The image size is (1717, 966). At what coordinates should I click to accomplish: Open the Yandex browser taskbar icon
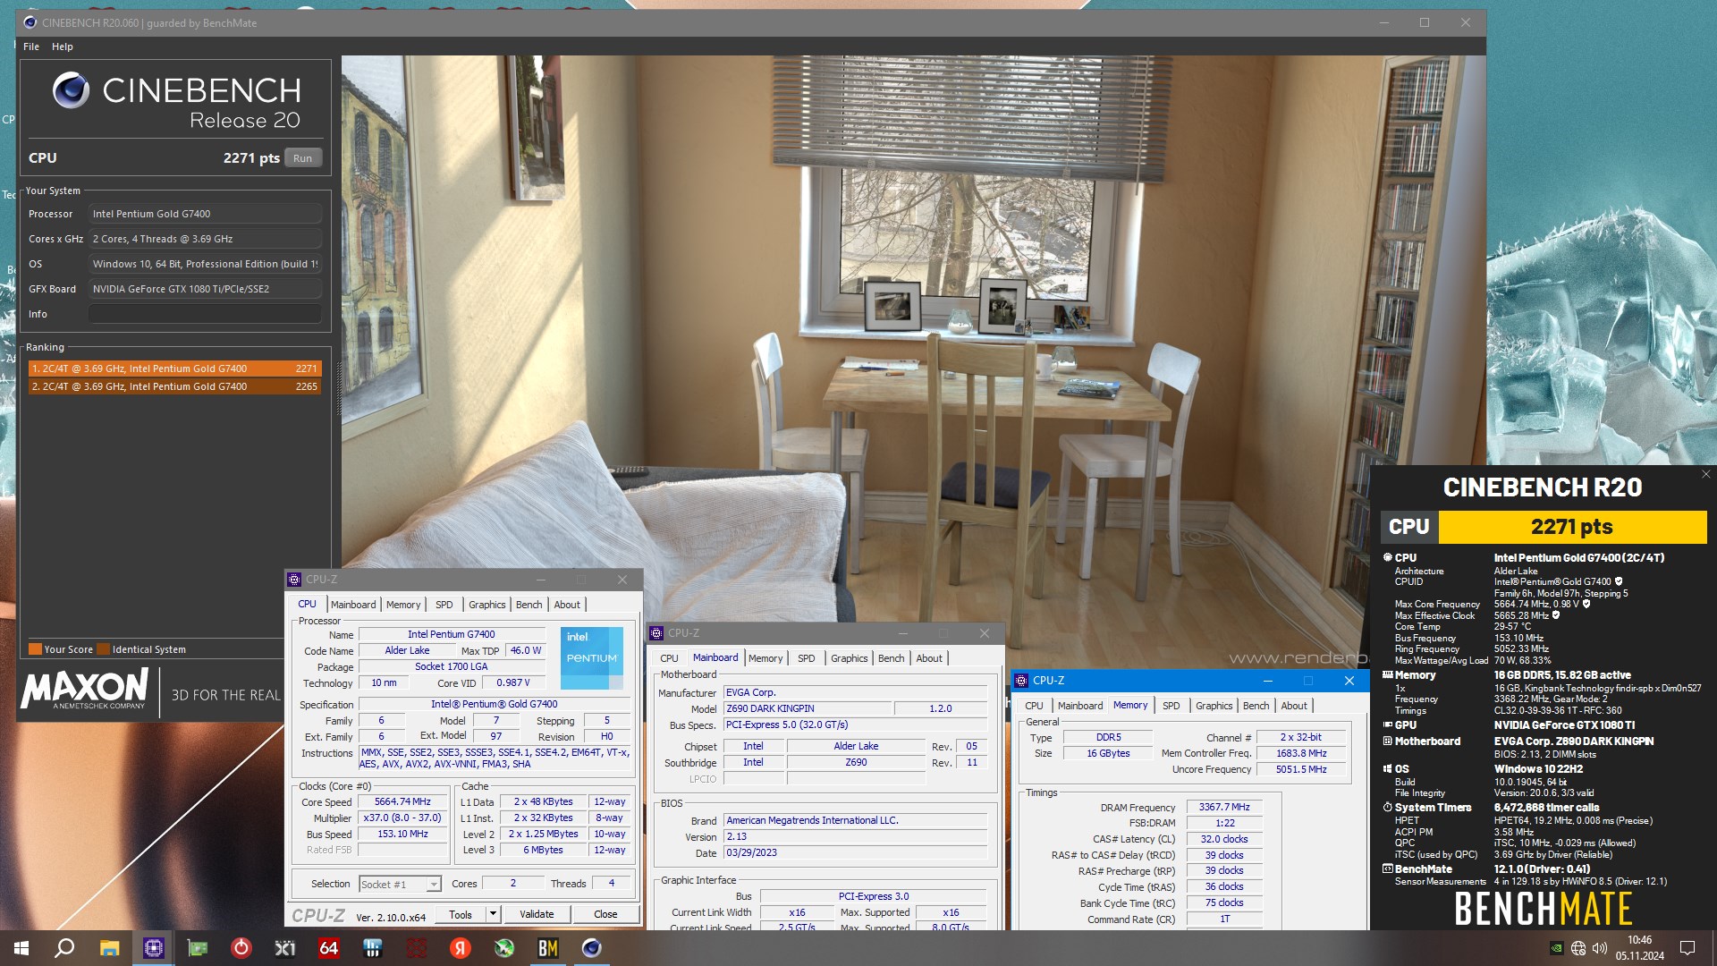(461, 948)
